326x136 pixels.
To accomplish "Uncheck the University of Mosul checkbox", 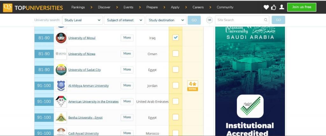I will [175, 37].
